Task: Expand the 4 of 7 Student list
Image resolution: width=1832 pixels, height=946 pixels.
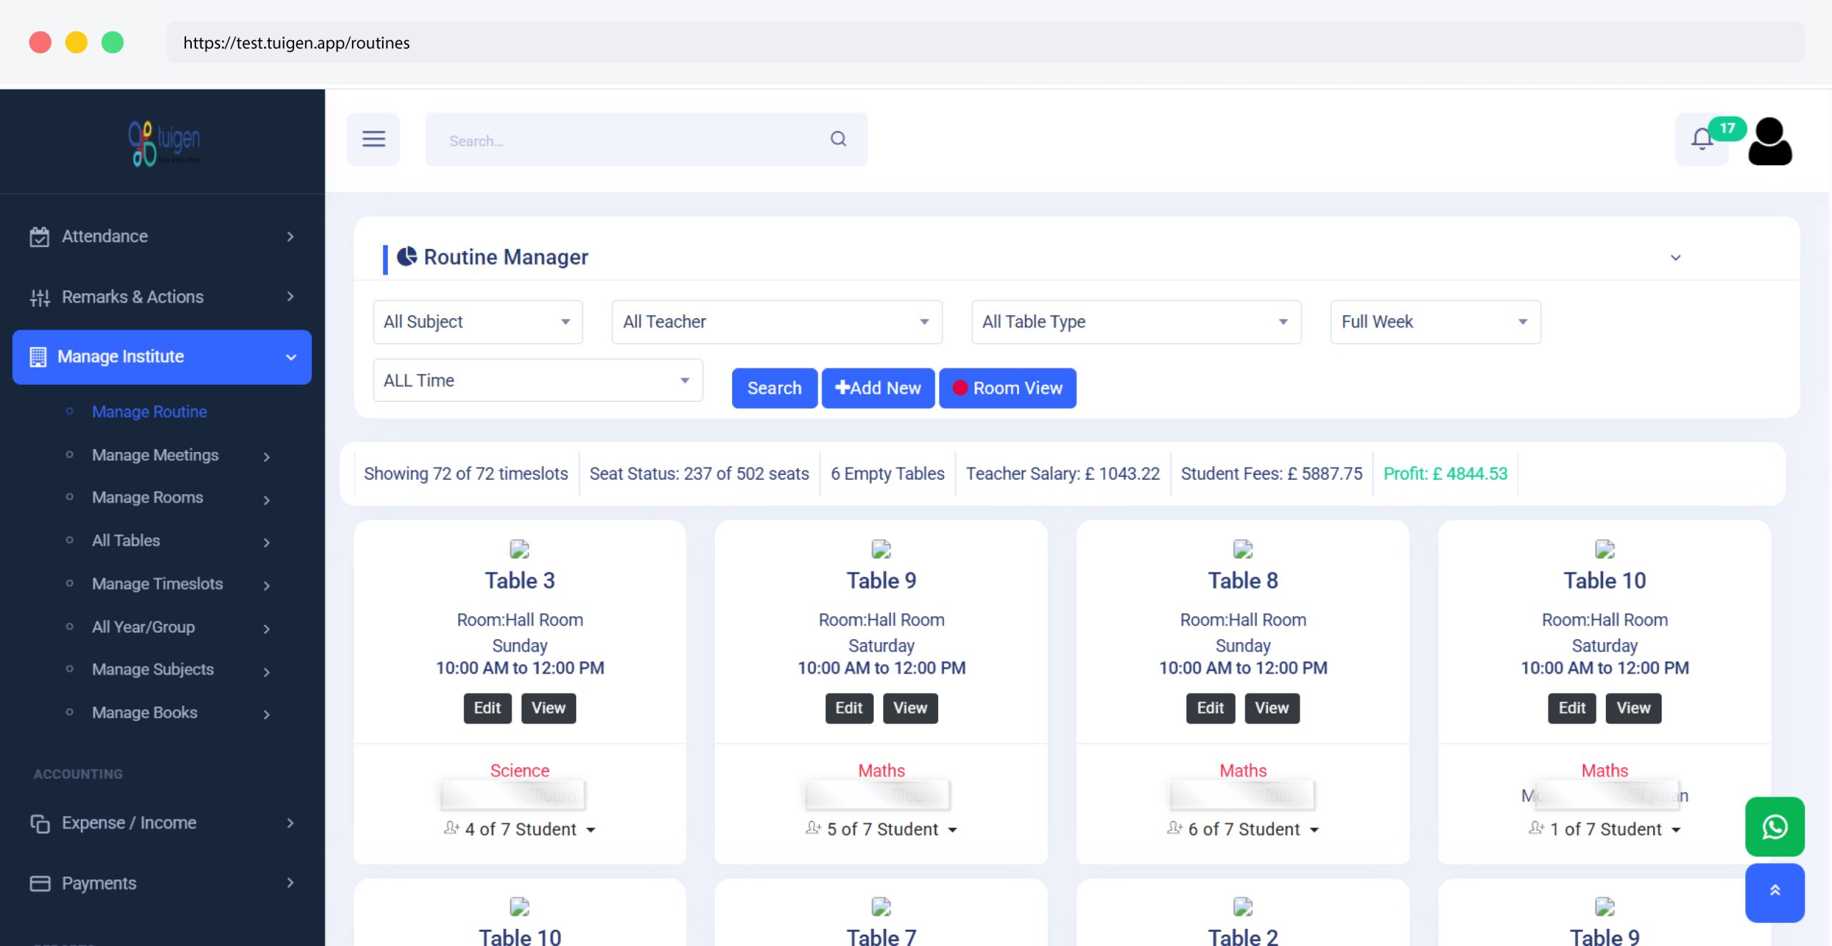Action: [520, 829]
